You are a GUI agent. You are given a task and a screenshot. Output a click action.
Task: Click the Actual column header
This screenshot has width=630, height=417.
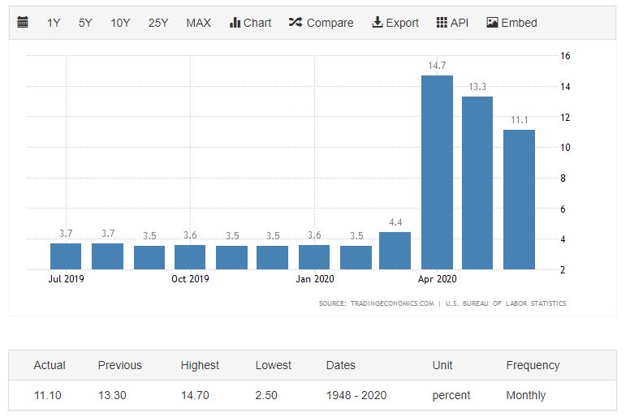click(x=50, y=365)
